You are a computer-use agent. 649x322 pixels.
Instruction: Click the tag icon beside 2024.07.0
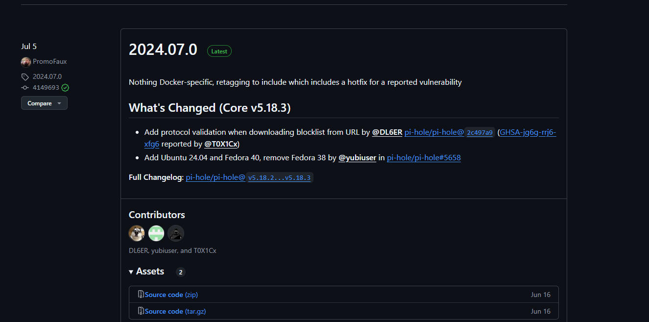coord(24,76)
